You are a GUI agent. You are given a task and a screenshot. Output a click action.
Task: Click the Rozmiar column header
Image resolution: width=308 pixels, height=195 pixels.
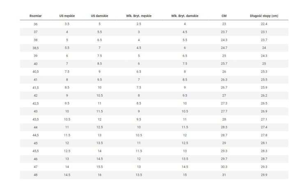pyautogui.click(x=36, y=16)
